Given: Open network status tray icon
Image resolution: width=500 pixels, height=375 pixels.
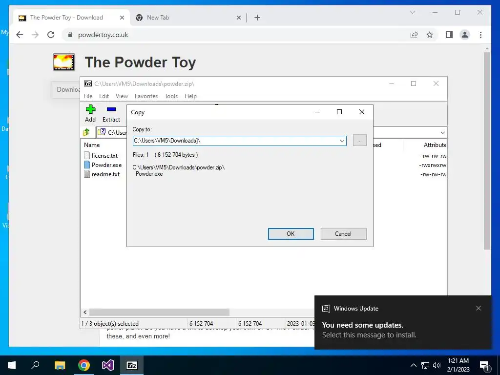Looking at the screenshot, I should coord(425,365).
